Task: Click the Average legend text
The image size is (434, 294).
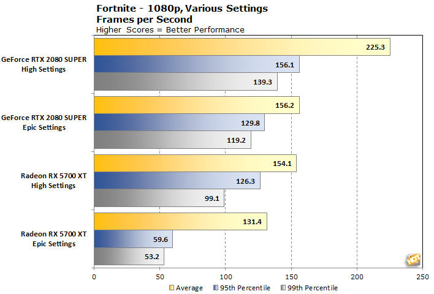Action: click(189, 288)
